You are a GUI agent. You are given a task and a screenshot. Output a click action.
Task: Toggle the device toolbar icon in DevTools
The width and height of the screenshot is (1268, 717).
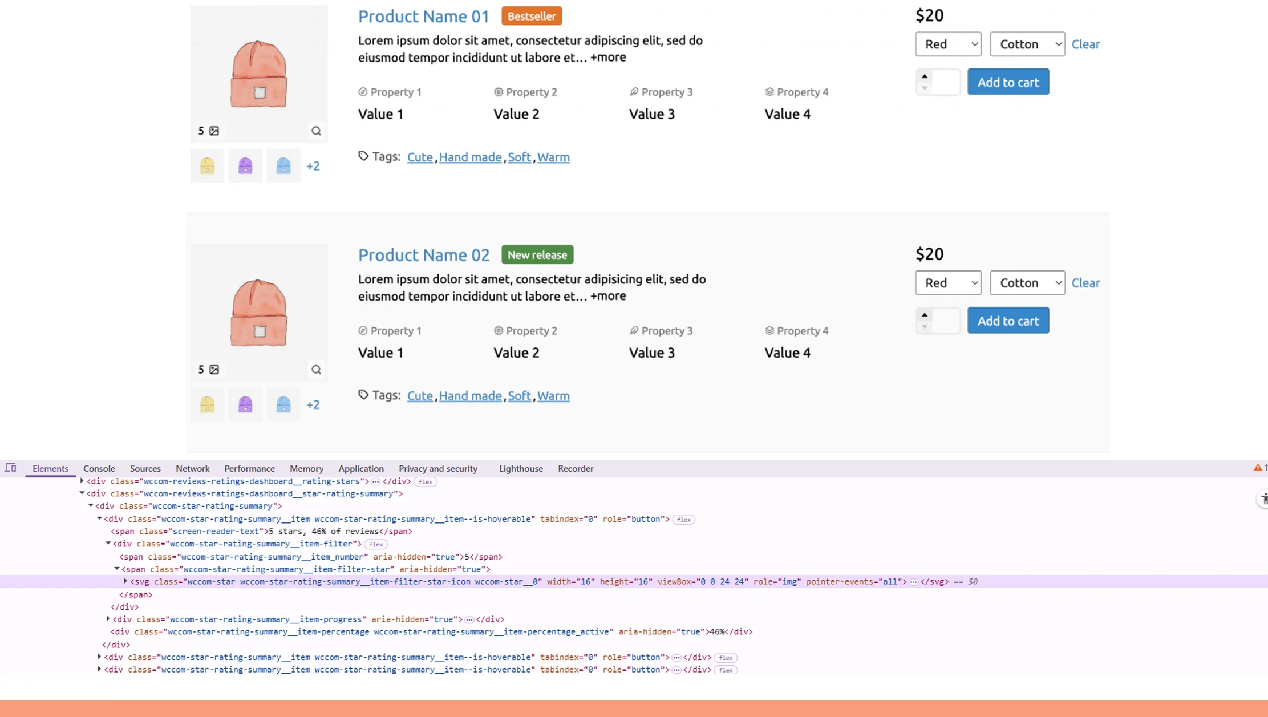[x=10, y=468]
